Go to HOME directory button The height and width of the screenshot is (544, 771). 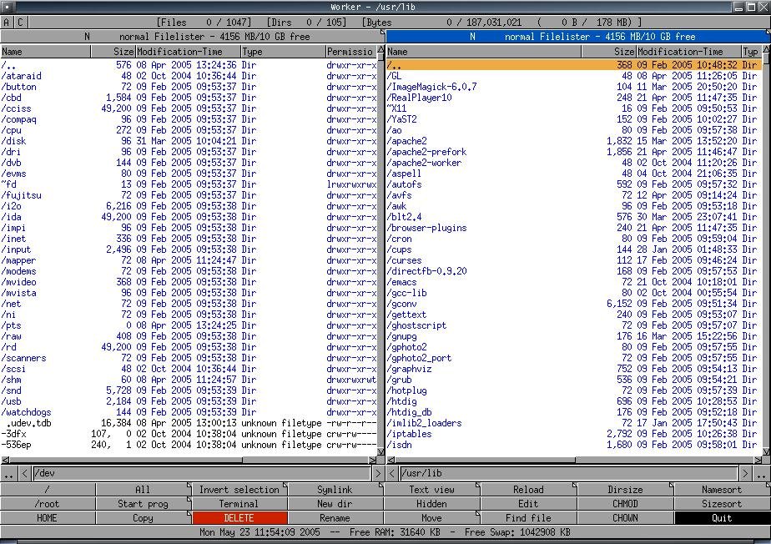pyautogui.click(x=48, y=518)
